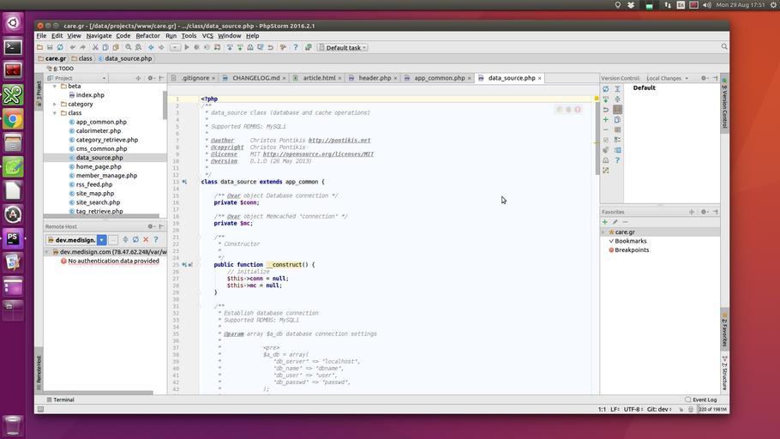Open calorimeter.php from project tree

98,131
